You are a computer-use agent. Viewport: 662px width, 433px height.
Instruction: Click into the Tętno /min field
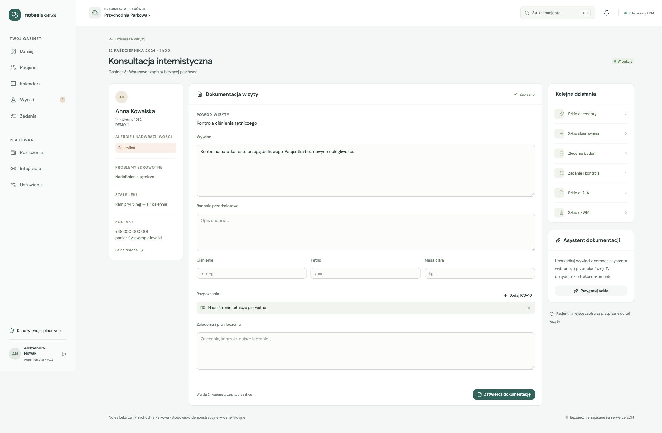[366, 273]
